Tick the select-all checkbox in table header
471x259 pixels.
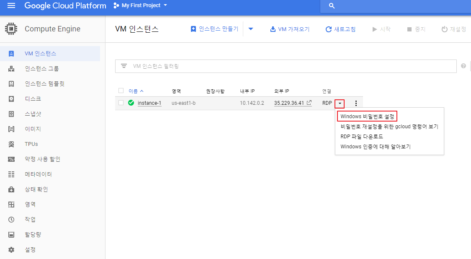tap(121, 91)
